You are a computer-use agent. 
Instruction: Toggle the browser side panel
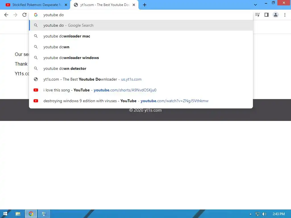click(x=267, y=15)
